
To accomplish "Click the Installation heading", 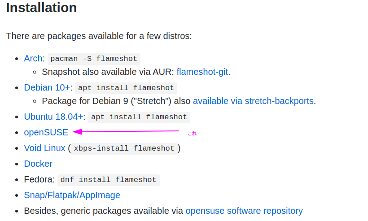I will [x=41, y=8].
